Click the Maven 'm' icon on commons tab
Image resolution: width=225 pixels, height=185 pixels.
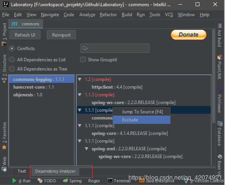pyautogui.click(x=15, y=24)
